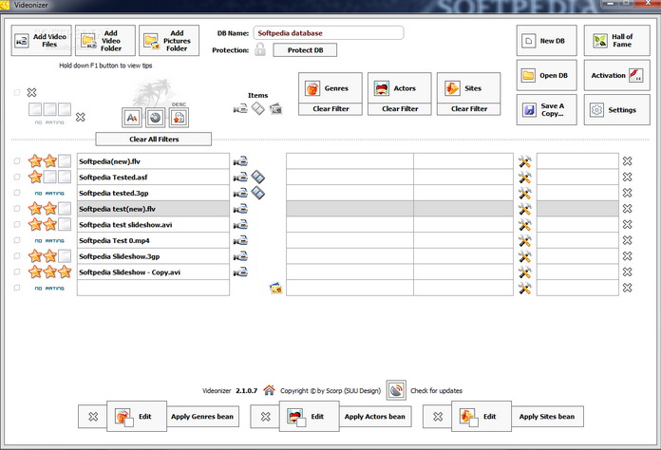
Task: Open tools icon for Softpedia(new).flv row
Action: coord(525,161)
